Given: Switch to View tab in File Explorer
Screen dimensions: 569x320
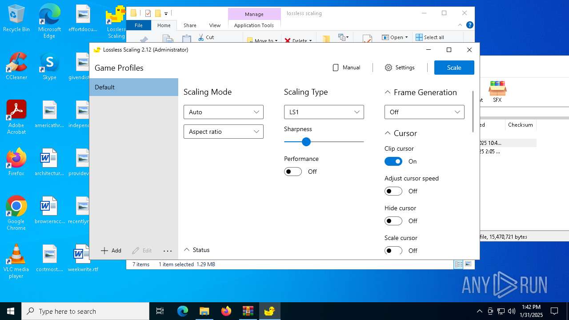Looking at the screenshot, I should coord(215,25).
